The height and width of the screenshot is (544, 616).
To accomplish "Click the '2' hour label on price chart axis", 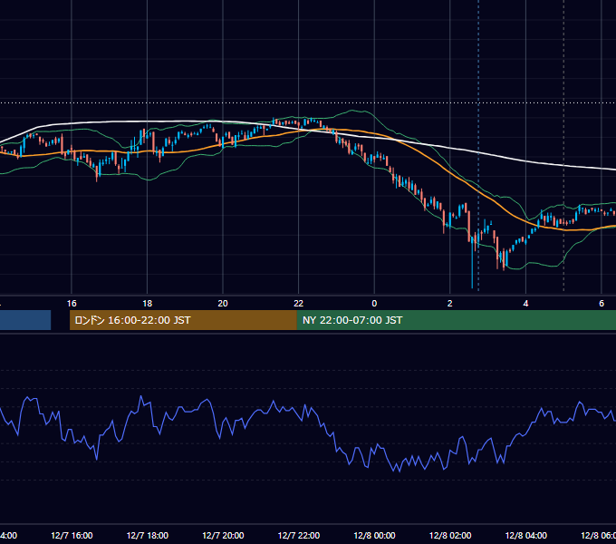I will (450, 304).
